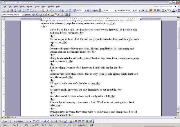Click Line Color brush icon
Image resolution: width=180 pixels, height=127 pixels.
(x=65, y=121)
